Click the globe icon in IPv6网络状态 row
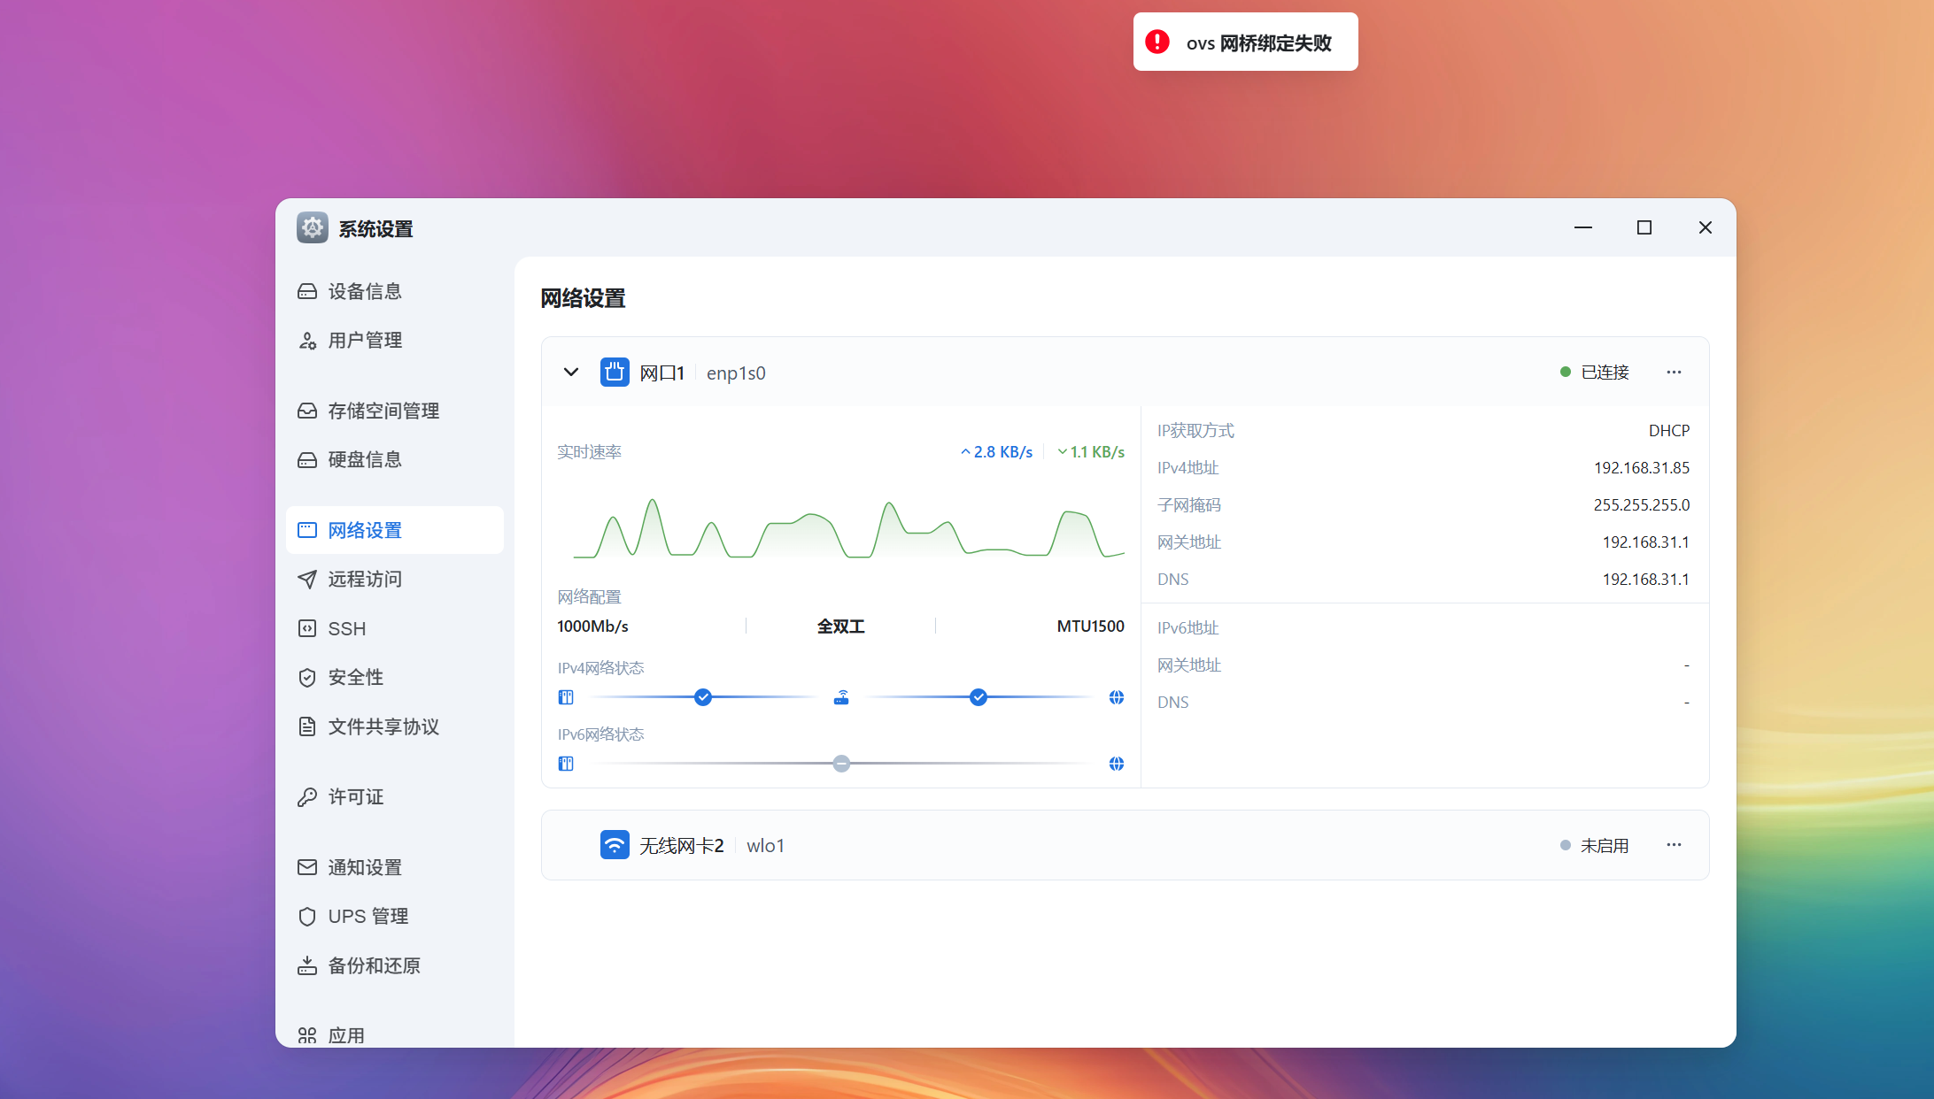1934x1099 pixels. [x=1117, y=764]
